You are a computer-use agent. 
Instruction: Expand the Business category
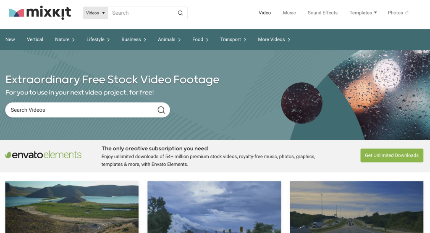point(134,39)
